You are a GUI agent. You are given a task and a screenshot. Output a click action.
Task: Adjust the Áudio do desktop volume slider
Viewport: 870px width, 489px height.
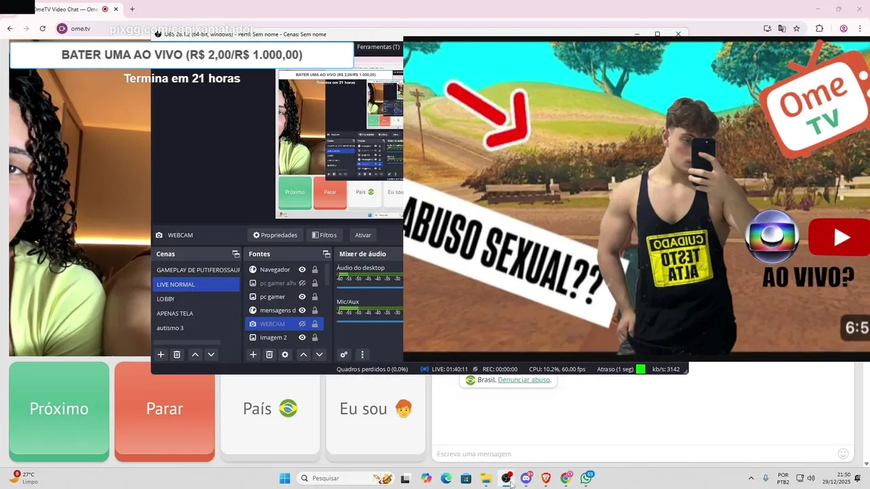(x=370, y=287)
